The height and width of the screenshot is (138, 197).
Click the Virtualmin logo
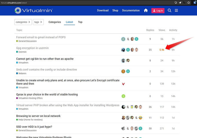click(33, 11)
